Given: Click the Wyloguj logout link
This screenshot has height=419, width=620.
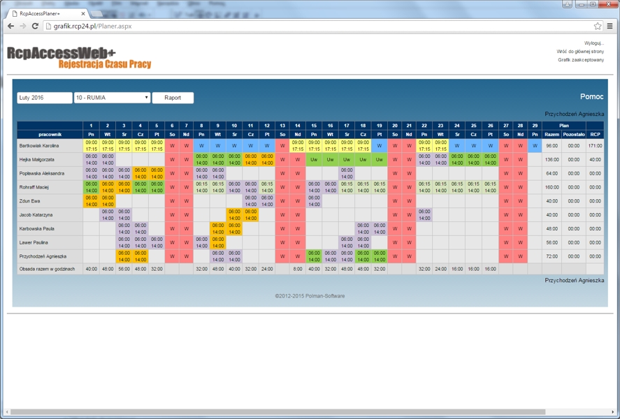Looking at the screenshot, I should [593, 43].
